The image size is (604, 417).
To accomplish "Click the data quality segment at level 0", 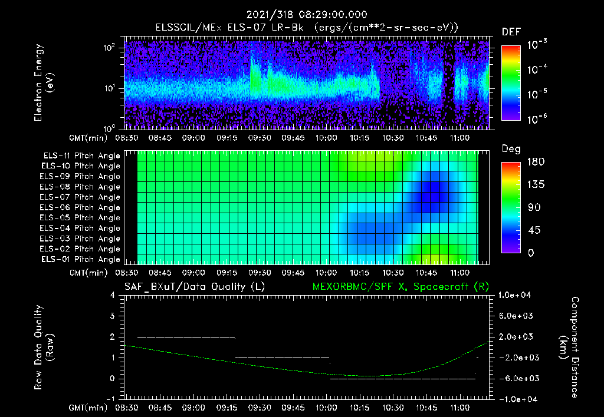I will (403, 379).
